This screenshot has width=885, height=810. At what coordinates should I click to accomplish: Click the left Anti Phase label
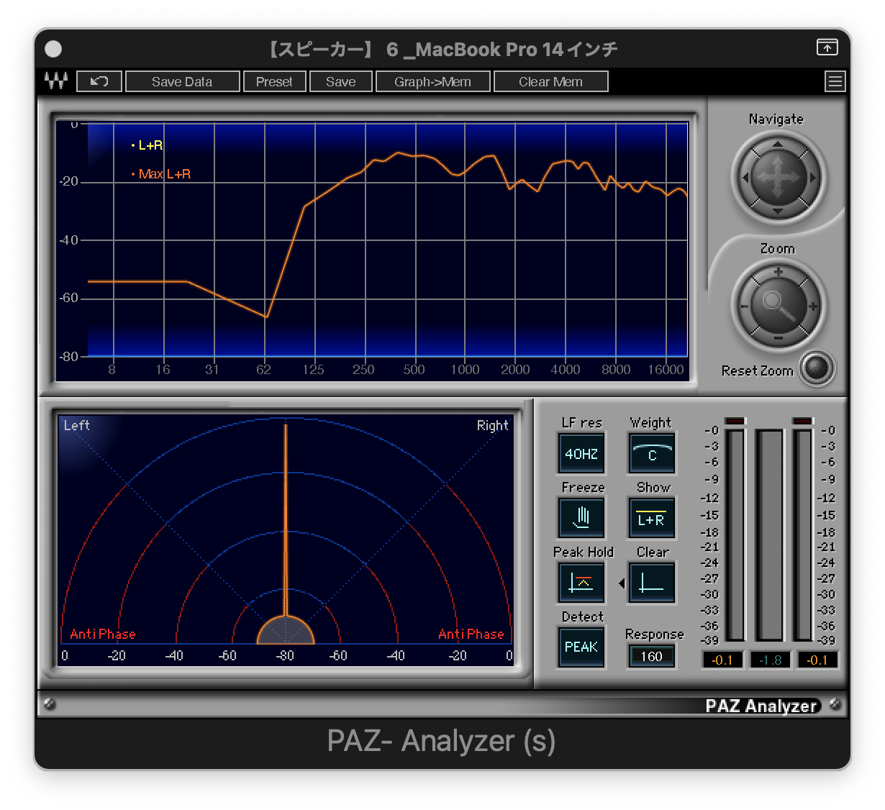(103, 634)
